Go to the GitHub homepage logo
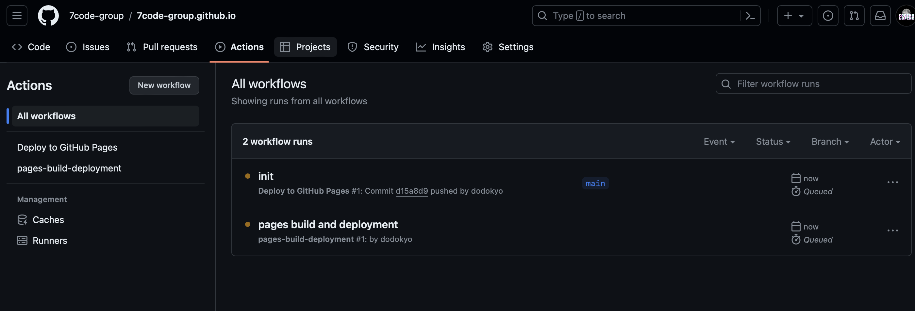 click(48, 16)
